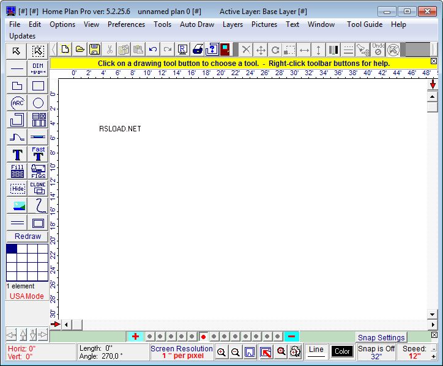Select the DIM dimension tool
The width and height of the screenshot is (443, 366).
38,68
